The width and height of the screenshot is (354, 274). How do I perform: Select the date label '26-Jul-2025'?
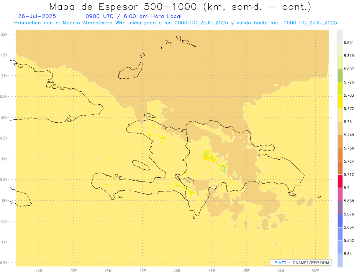coord(37,17)
